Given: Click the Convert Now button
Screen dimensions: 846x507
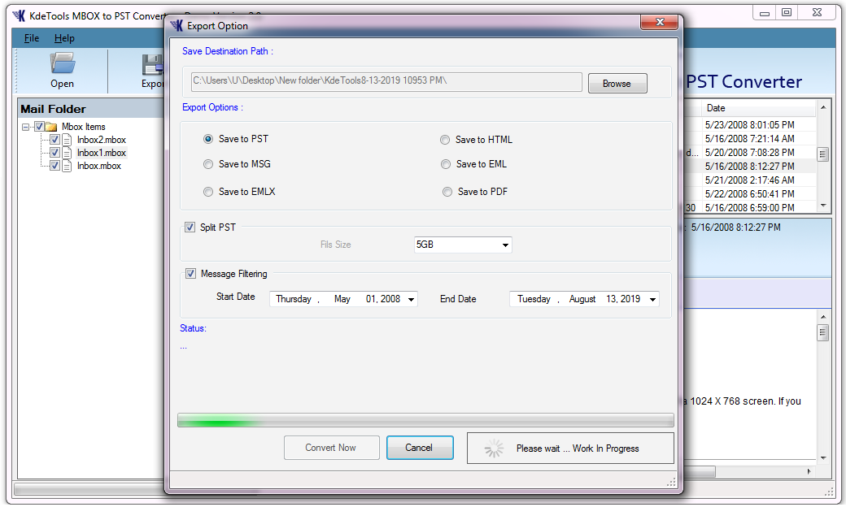Looking at the screenshot, I should [x=331, y=448].
